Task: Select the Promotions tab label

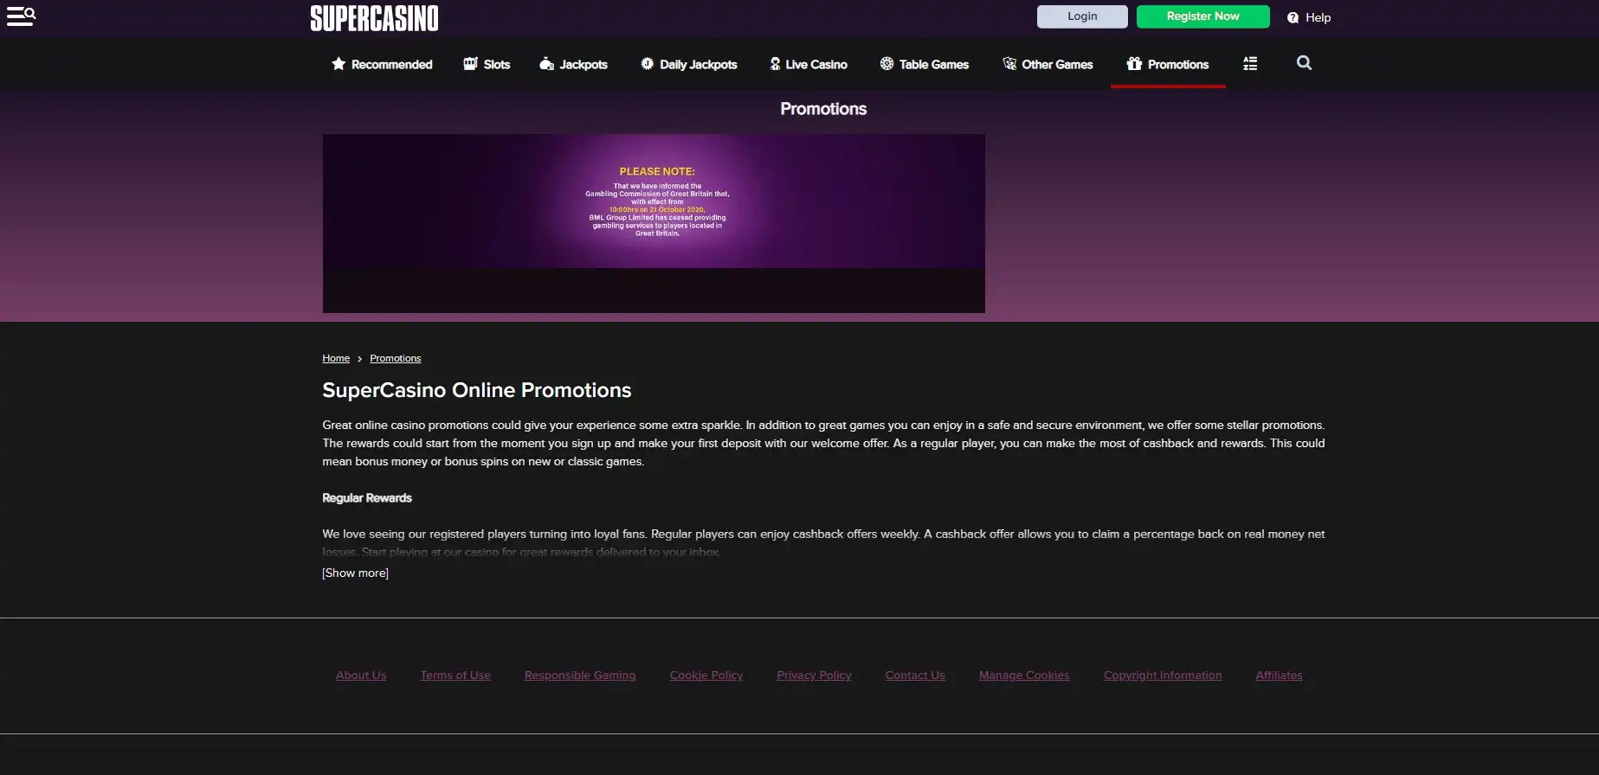Action: [1178, 65]
